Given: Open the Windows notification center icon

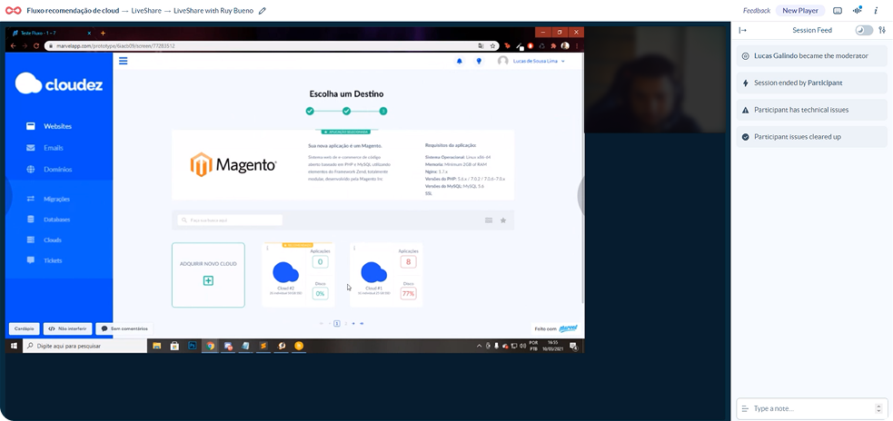Looking at the screenshot, I should pyautogui.click(x=573, y=346).
